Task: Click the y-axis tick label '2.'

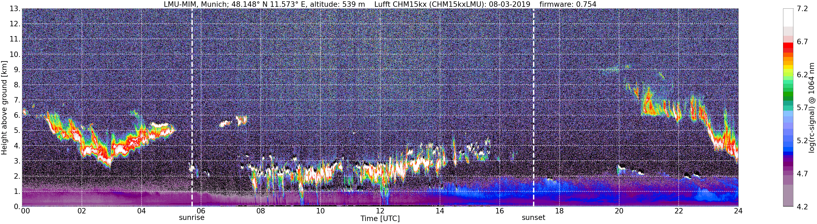Action: point(17,176)
